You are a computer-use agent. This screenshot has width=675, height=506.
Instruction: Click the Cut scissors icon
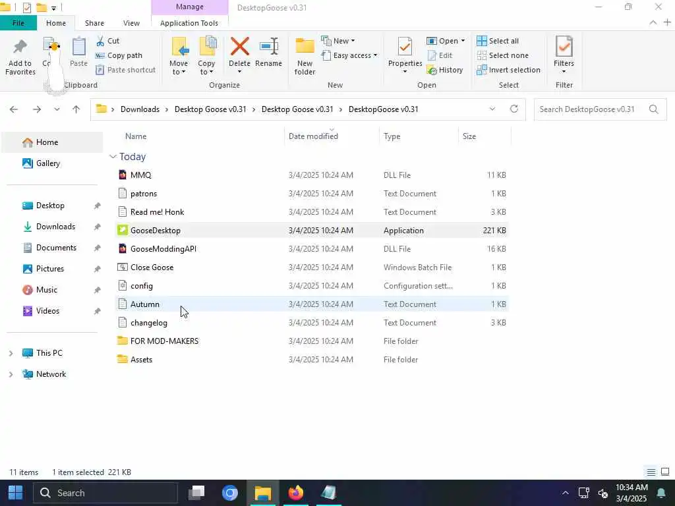[x=100, y=41]
